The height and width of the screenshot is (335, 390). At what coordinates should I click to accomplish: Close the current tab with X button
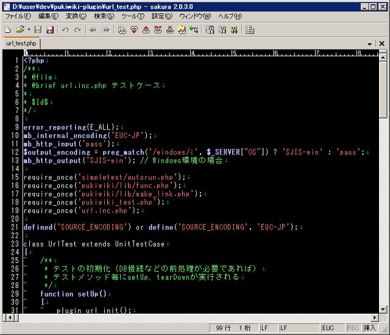click(381, 44)
